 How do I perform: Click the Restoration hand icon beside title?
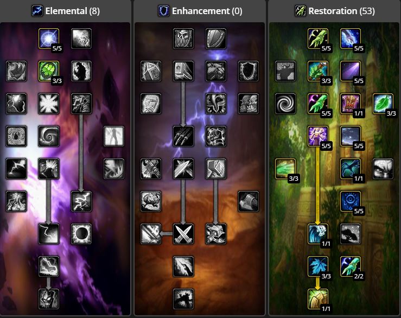300,11
